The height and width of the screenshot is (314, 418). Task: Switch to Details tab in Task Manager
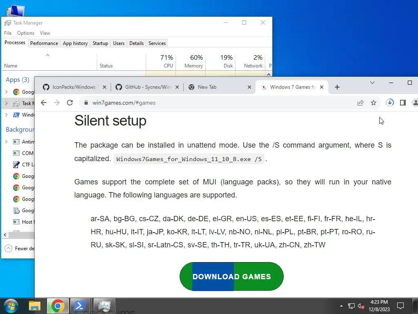(136, 43)
